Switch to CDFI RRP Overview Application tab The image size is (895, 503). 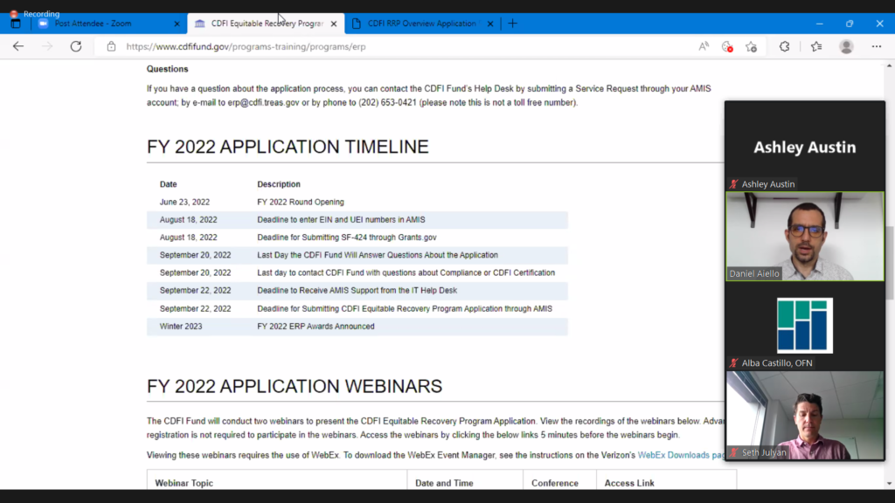pos(422,24)
